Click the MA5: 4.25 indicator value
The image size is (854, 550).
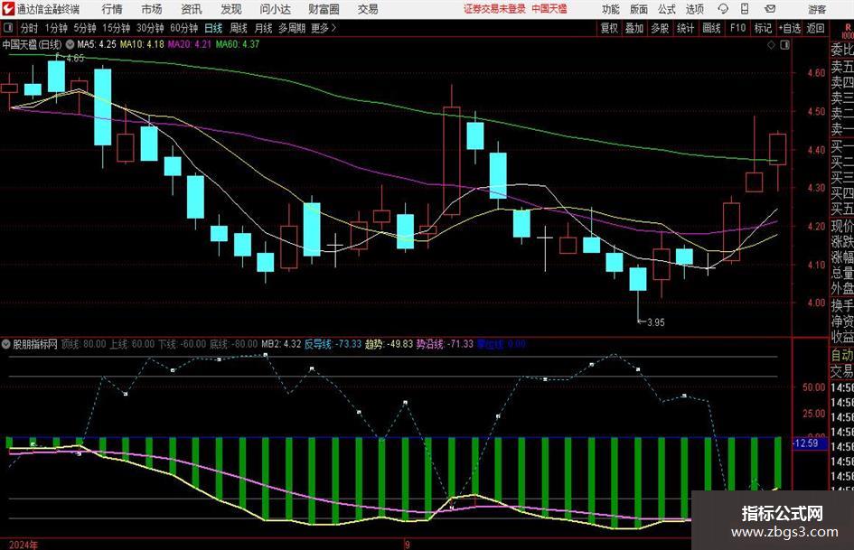(x=97, y=44)
